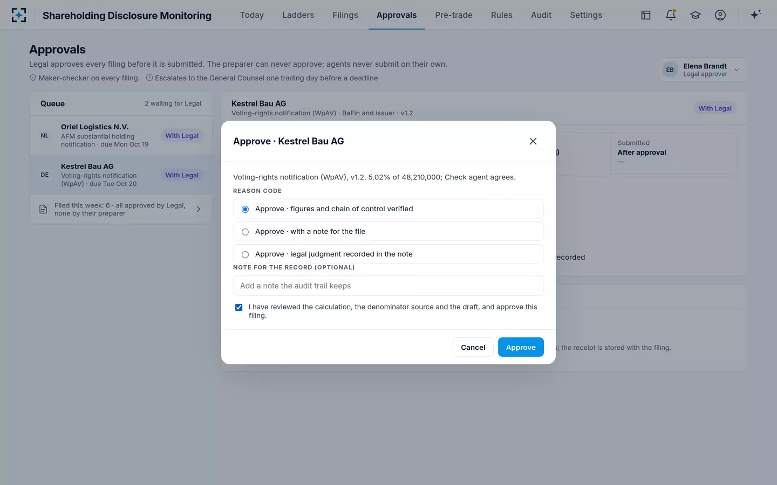Open the Oriel Logistics N.V. queue item

pyautogui.click(x=121, y=135)
